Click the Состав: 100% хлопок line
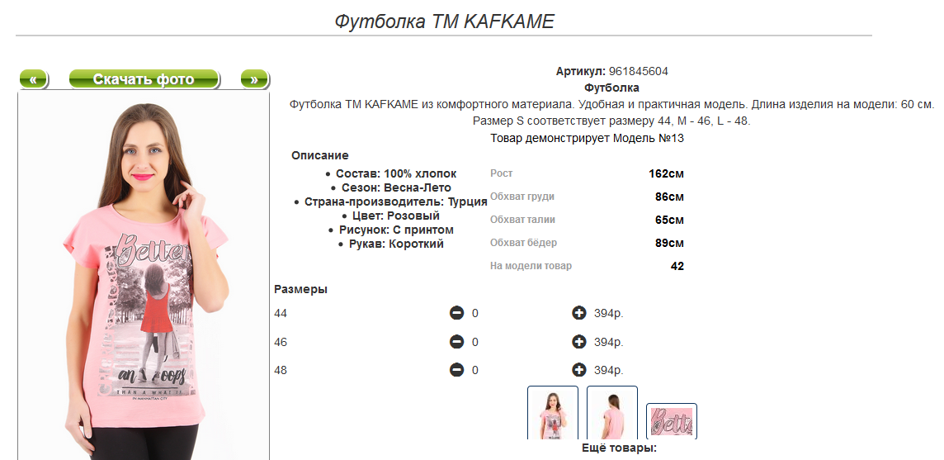 click(x=396, y=173)
